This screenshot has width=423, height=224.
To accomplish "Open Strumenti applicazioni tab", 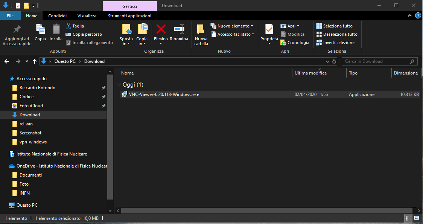I will pyautogui.click(x=129, y=16).
